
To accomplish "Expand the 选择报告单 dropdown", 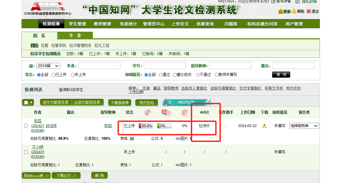I will 304,126.
